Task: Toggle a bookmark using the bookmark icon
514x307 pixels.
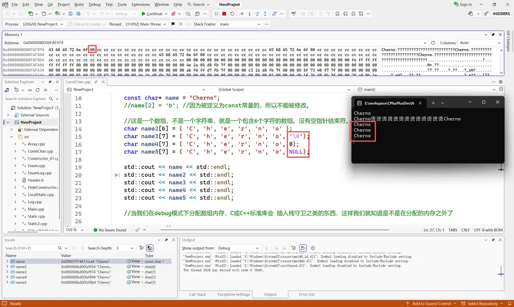Action: pos(338,13)
